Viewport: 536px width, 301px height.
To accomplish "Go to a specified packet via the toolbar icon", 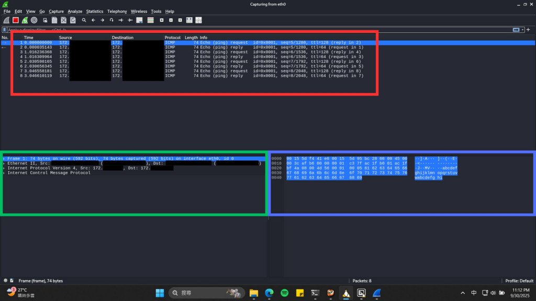I will [111, 20].
